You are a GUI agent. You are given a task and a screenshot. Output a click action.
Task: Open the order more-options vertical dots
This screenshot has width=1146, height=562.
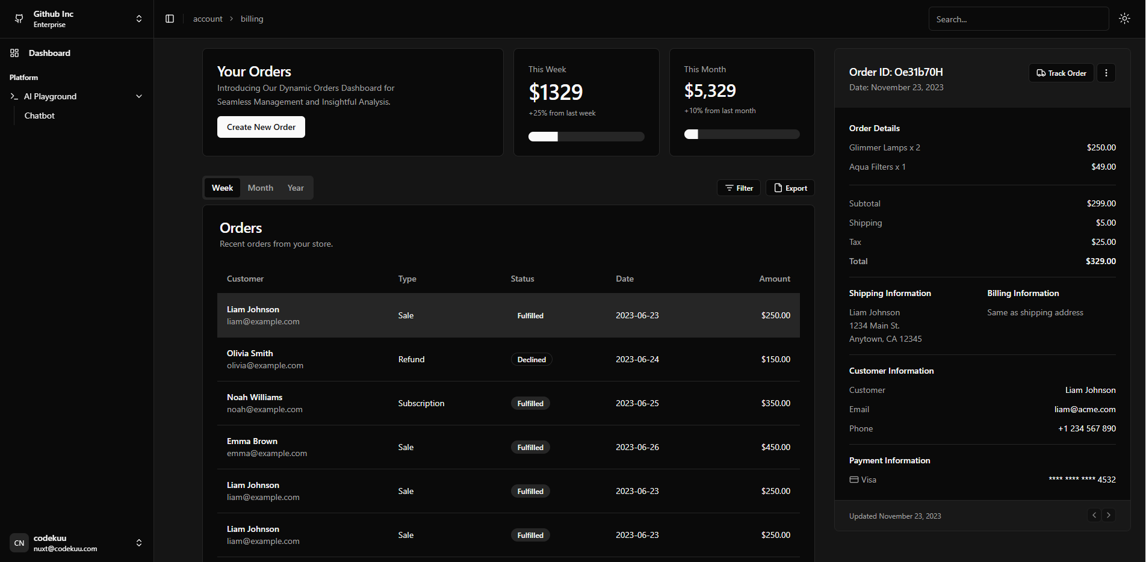(x=1106, y=73)
